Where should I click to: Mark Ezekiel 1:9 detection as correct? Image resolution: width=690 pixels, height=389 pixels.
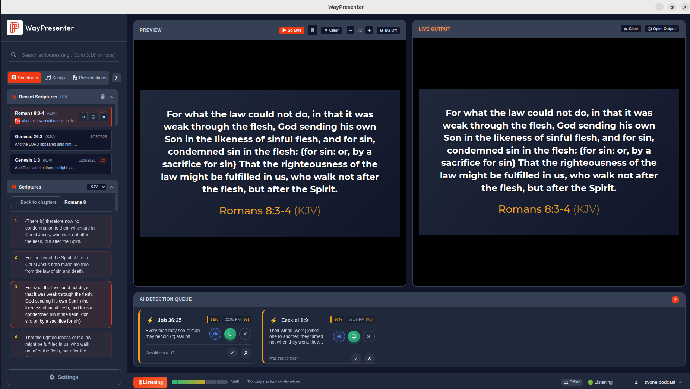point(356,358)
